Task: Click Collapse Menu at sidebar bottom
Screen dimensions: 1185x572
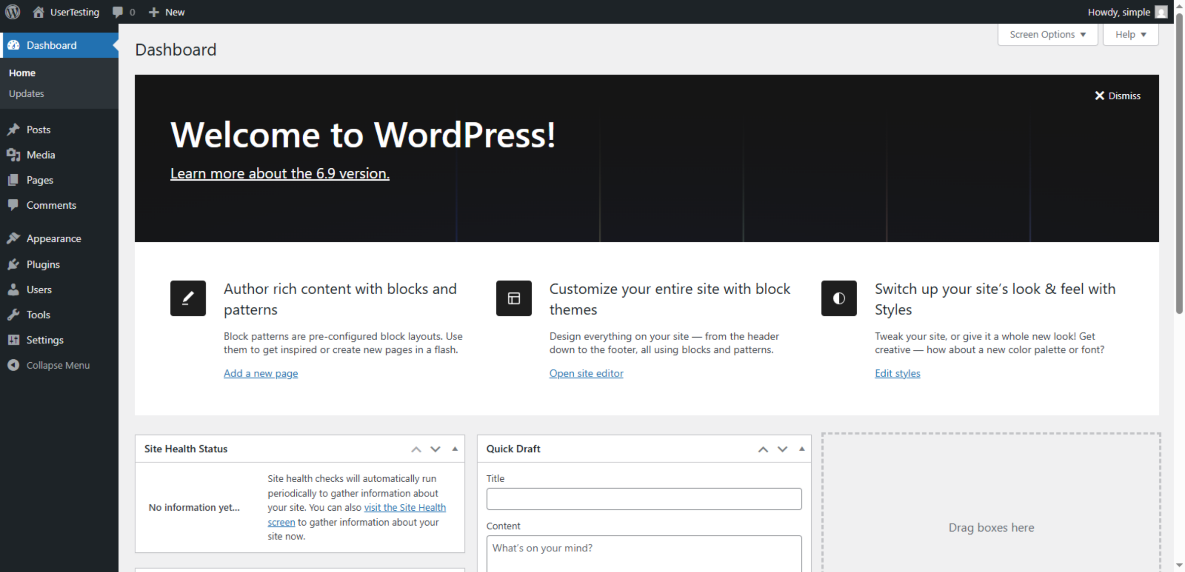Action: [x=58, y=365]
